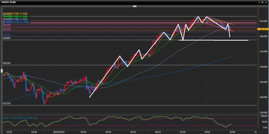Click the 2023/02/03 date on time axis
The height and width of the screenshot is (134, 269).
pos(59,132)
